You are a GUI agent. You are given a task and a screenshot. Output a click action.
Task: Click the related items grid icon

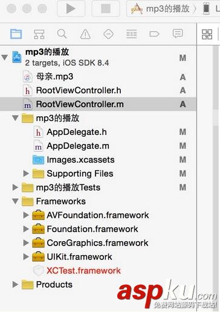point(207,34)
